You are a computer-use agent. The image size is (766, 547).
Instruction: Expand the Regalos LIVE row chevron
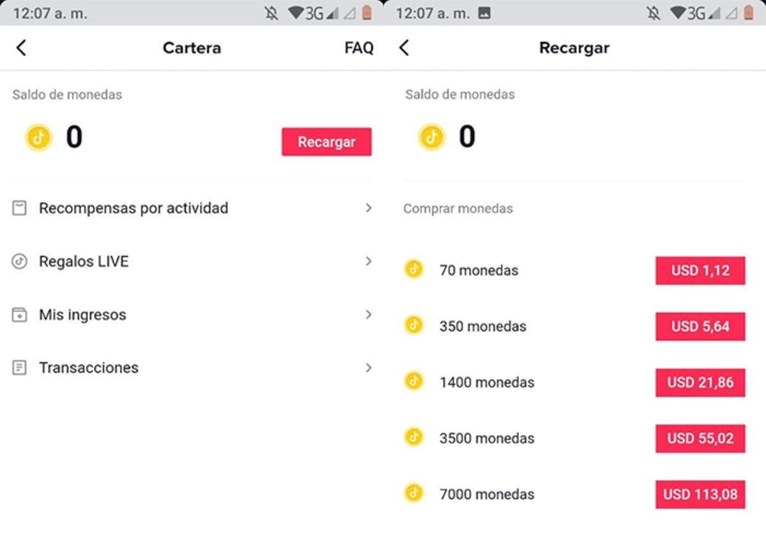pyautogui.click(x=369, y=261)
